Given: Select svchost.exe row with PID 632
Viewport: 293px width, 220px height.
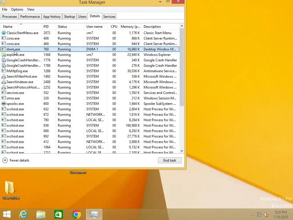Looking at the screenshot, I should point(90,109).
